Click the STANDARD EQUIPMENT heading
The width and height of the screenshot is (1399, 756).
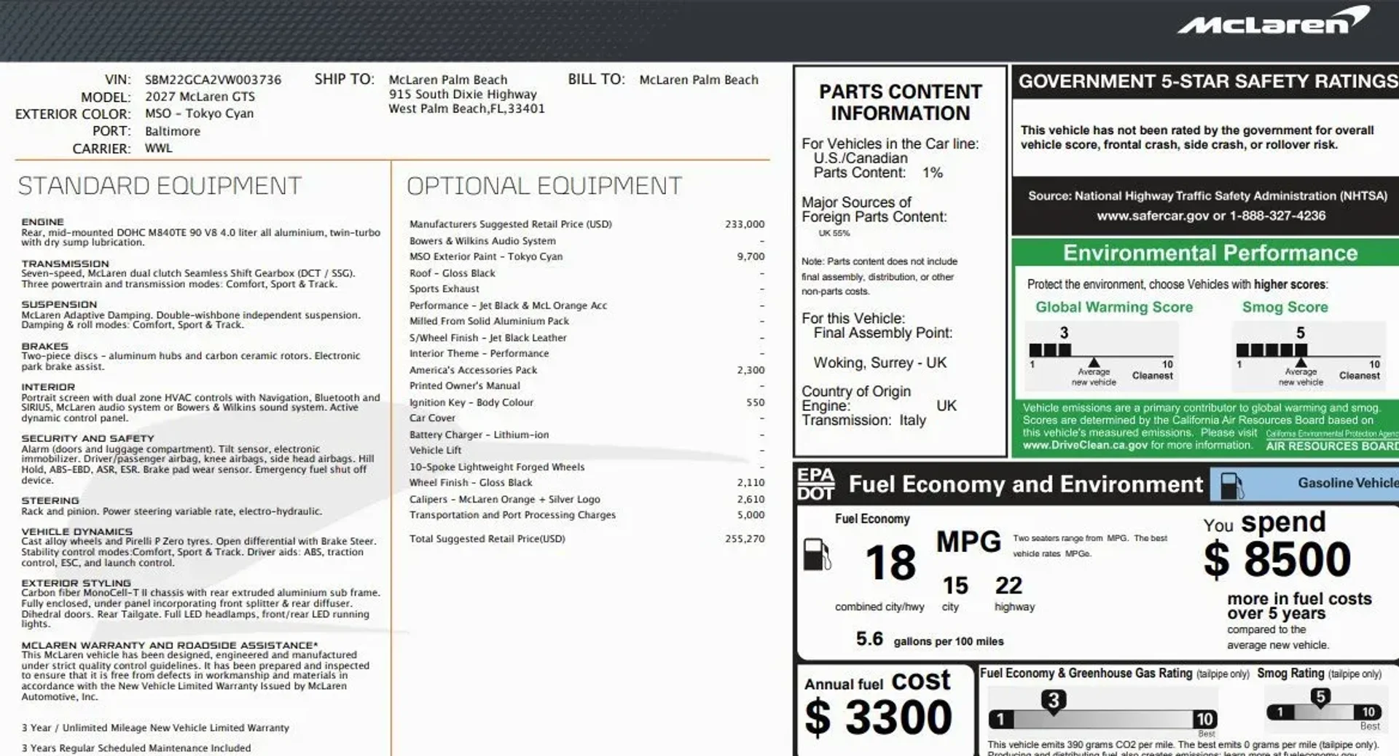pyautogui.click(x=160, y=186)
